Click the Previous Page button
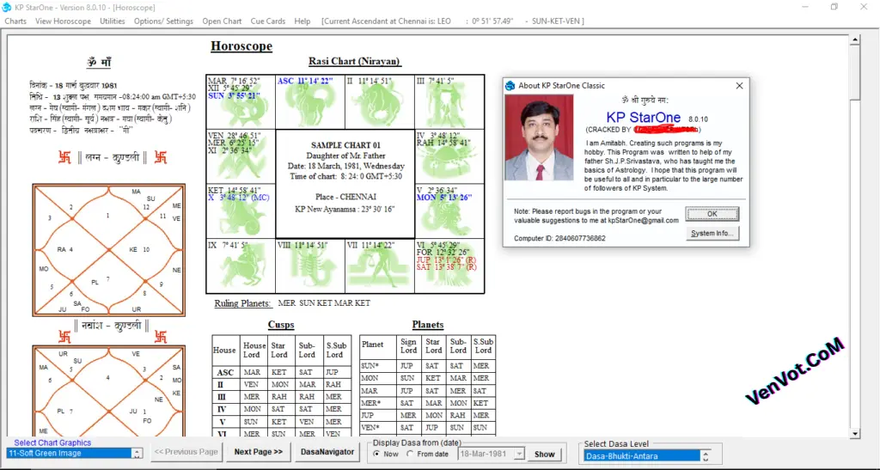The width and height of the screenshot is (880, 470). point(186,452)
